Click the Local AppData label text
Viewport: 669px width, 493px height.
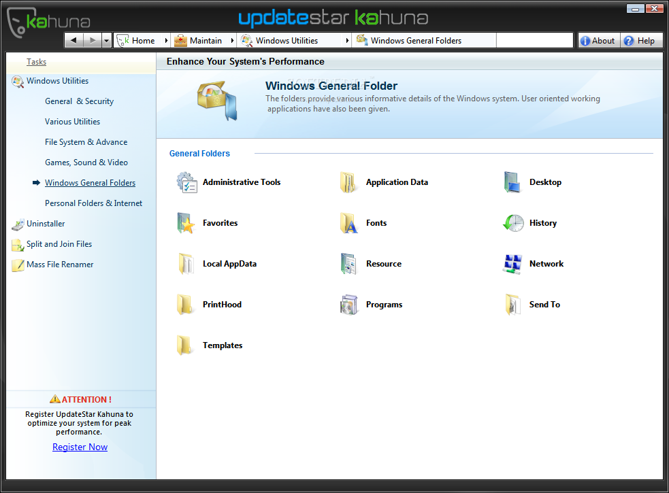pos(229,264)
